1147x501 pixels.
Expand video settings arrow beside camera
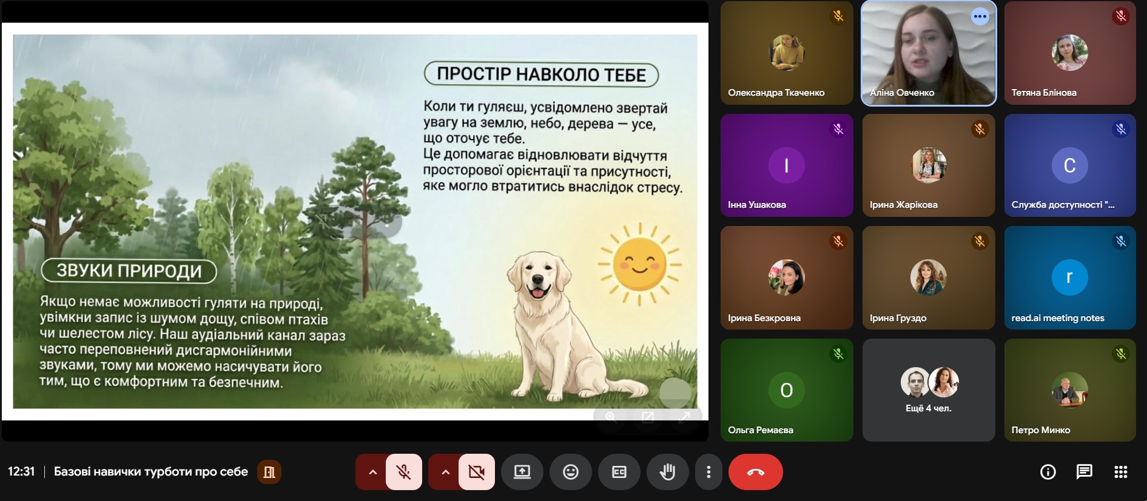[445, 472]
